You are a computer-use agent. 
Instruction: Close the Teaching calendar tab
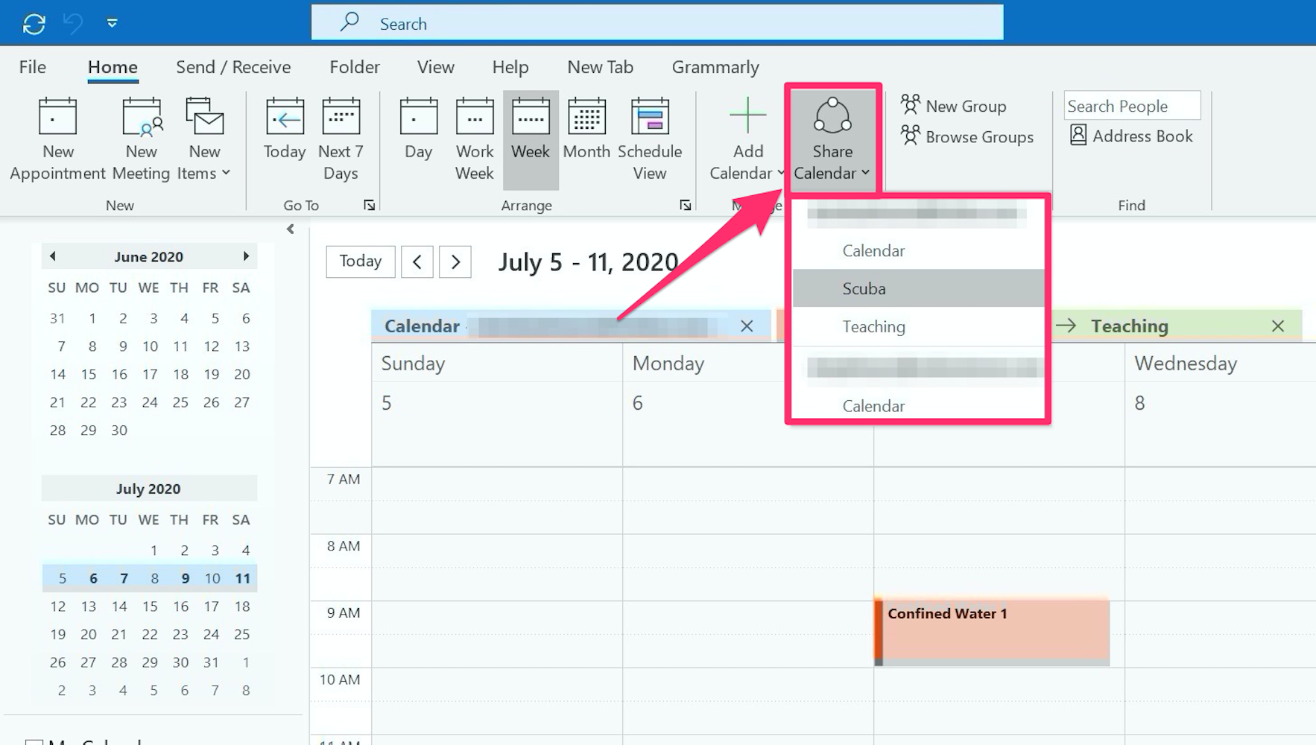pyautogui.click(x=1278, y=326)
